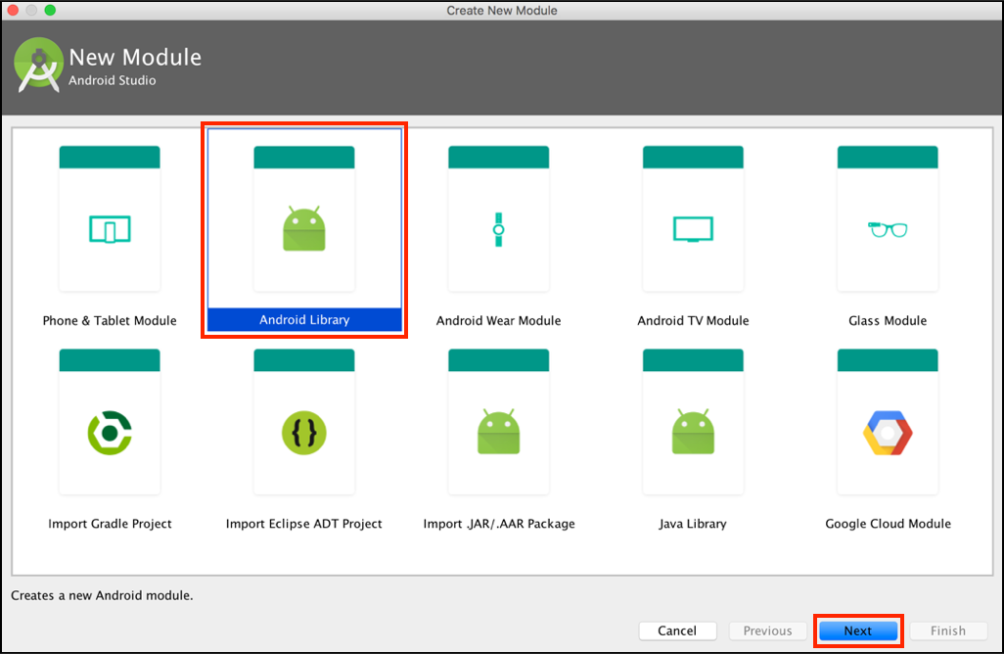
Task: Click the Phone & Tablet Module label
Action: (110, 320)
